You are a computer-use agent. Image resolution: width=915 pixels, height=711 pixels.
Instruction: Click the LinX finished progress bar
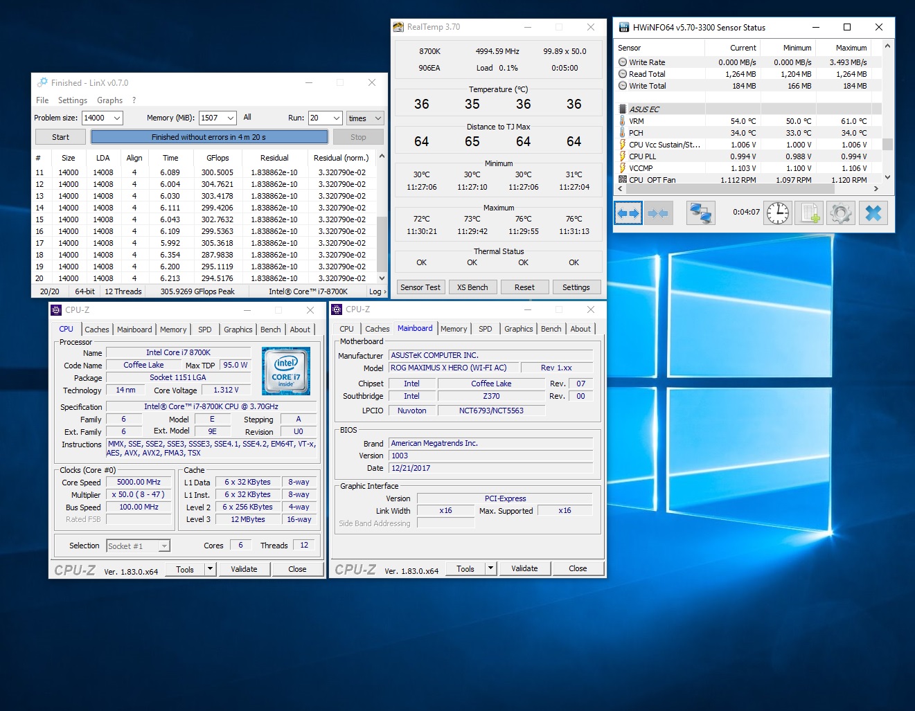pos(208,137)
